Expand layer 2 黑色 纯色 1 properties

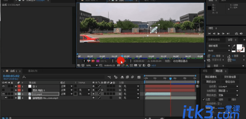pos(16,90)
